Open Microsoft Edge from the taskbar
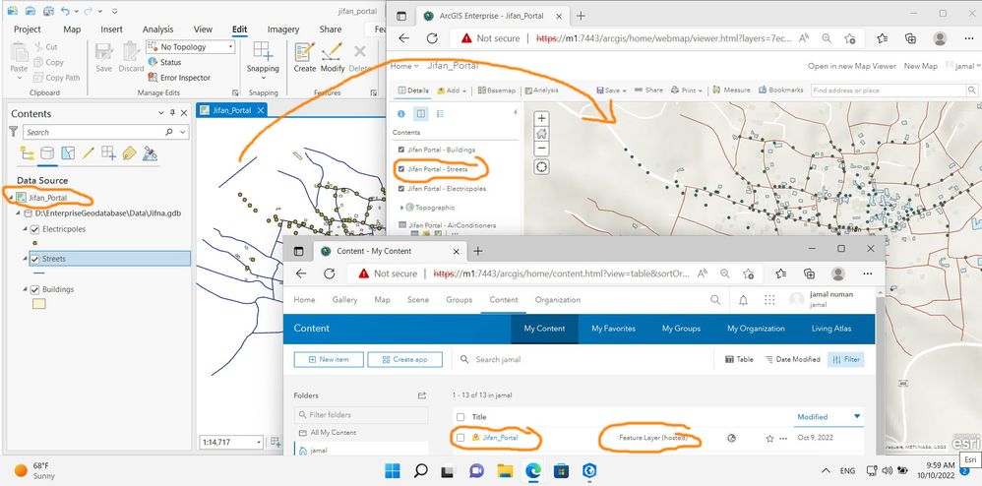The image size is (982, 486). [533, 471]
